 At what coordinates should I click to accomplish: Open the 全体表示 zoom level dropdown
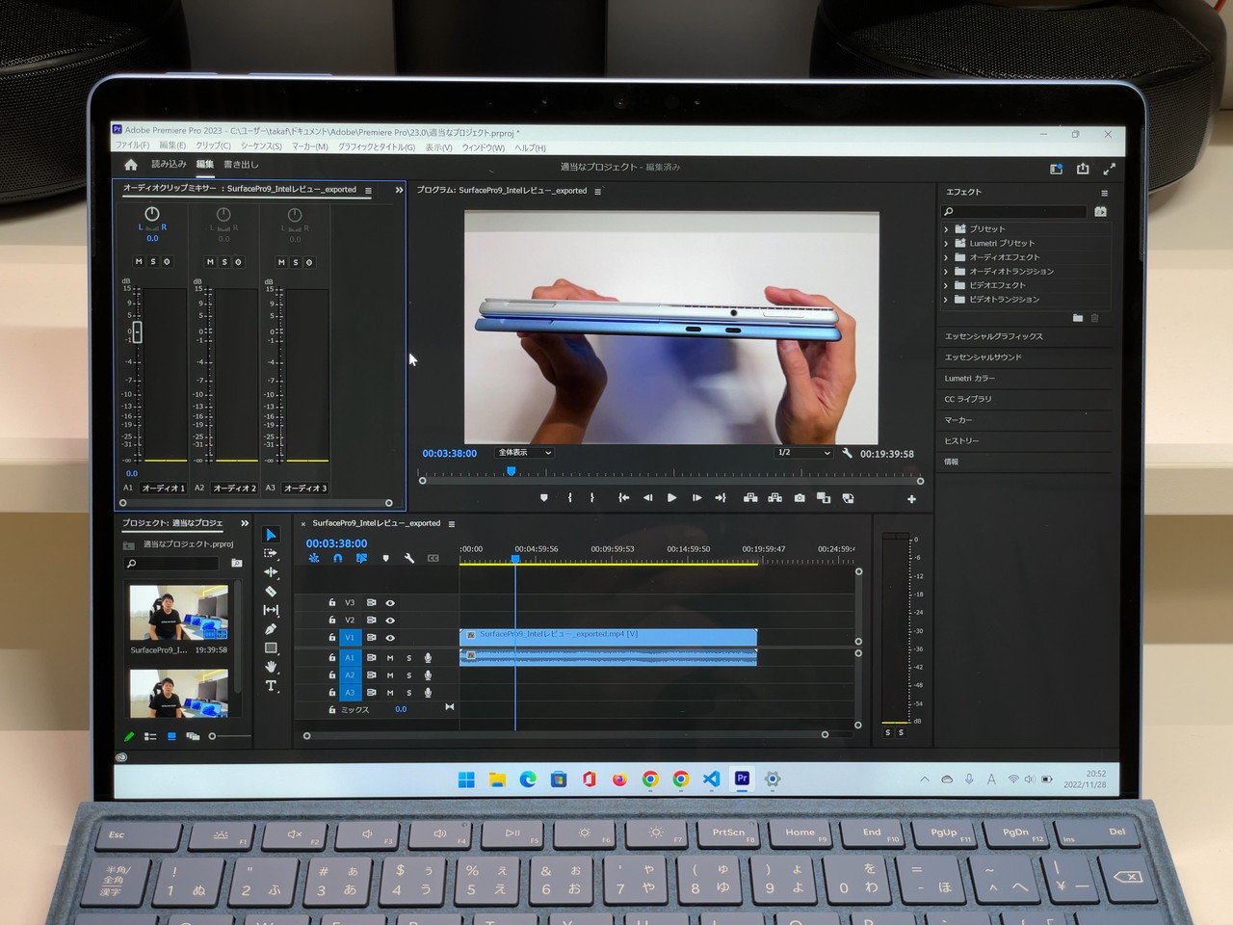[524, 453]
